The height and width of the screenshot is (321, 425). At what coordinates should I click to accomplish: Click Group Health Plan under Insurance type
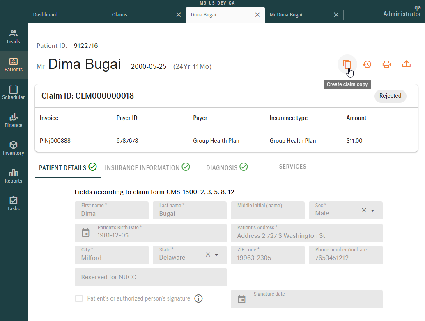coord(293,141)
